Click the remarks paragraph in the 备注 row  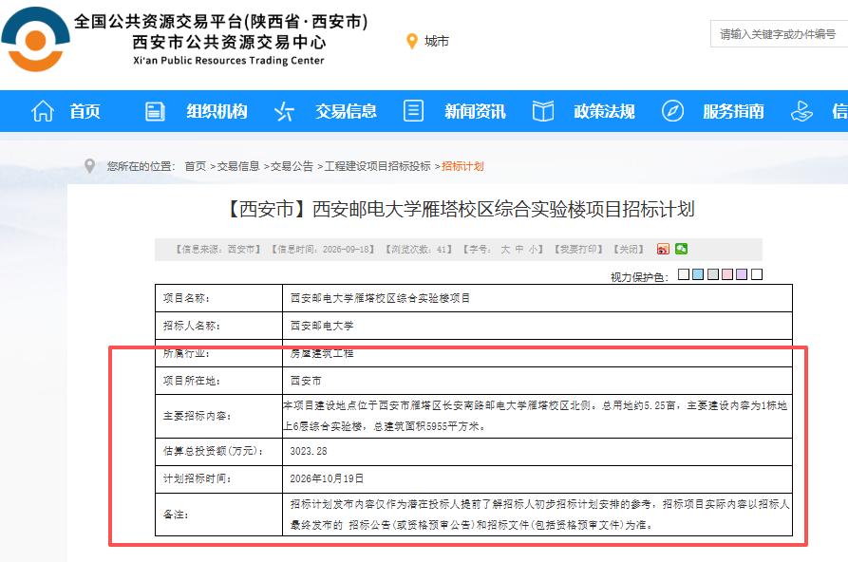click(539, 515)
